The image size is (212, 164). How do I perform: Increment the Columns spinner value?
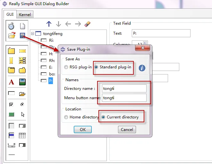(x=145, y=42)
